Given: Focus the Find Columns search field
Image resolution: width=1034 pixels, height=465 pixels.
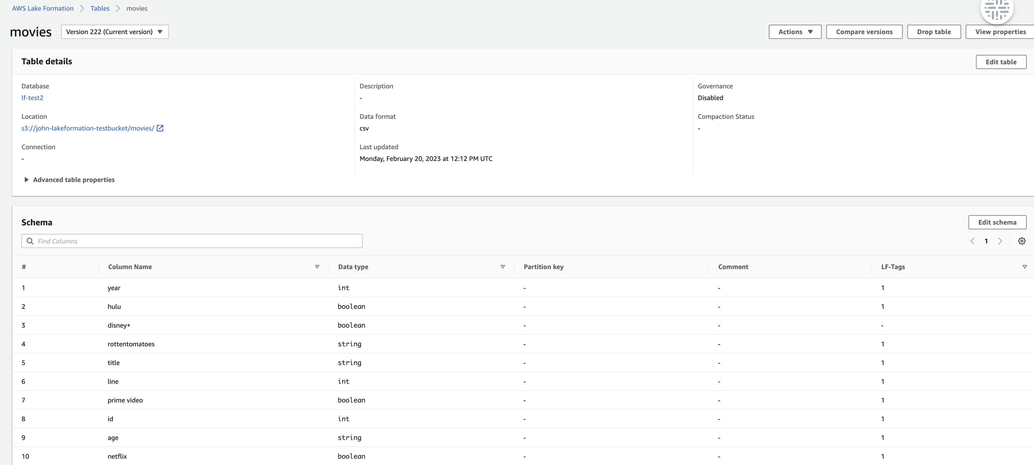Looking at the screenshot, I should [192, 241].
